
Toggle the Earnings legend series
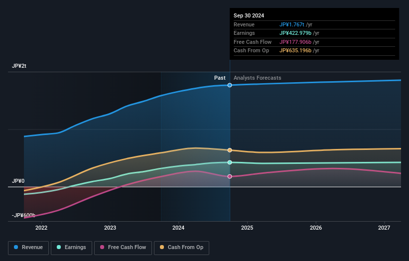(x=71, y=248)
